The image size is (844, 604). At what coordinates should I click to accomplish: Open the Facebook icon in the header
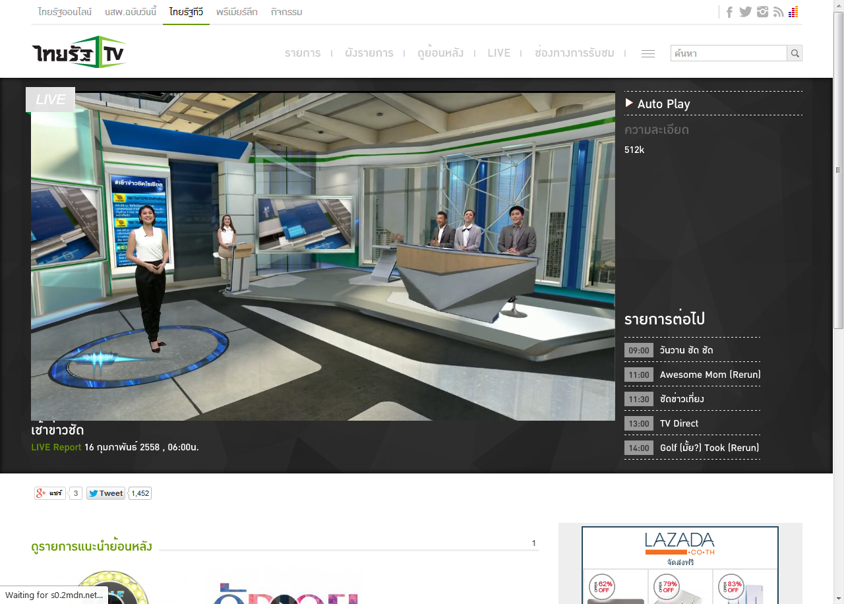pos(729,12)
